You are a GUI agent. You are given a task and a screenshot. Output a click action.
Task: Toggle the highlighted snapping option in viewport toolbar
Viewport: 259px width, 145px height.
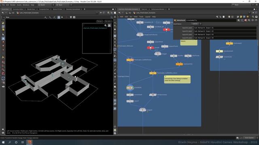pyautogui.click(x=59, y=17)
